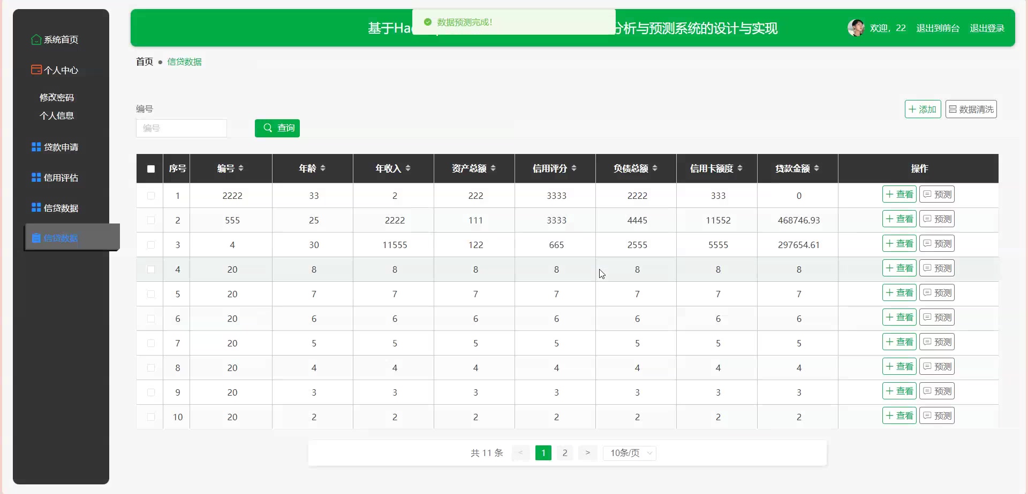Click 首页 breadcrumb link
Image resolution: width=1028 pixels, height=494 pixels.
145,61
